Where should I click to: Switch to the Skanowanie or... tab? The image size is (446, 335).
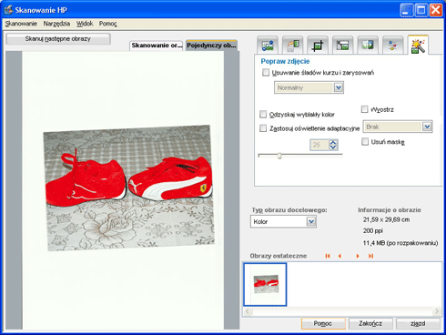point(157,46)
